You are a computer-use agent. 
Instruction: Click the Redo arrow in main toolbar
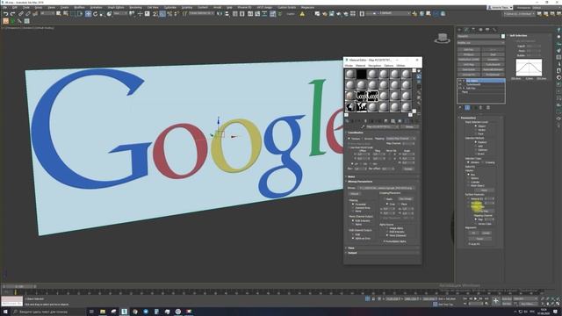coord(12,14)
